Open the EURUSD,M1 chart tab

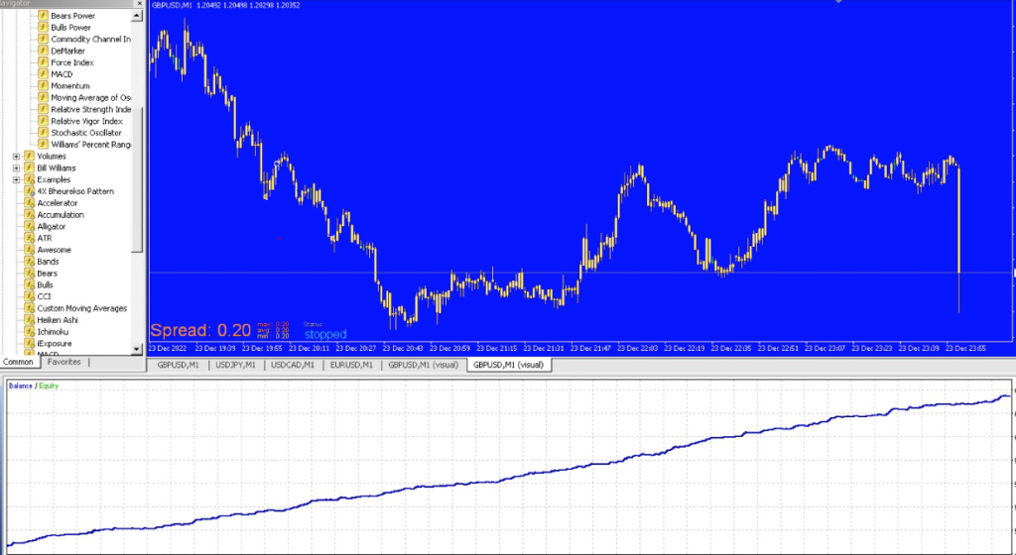tap(350, 365)
